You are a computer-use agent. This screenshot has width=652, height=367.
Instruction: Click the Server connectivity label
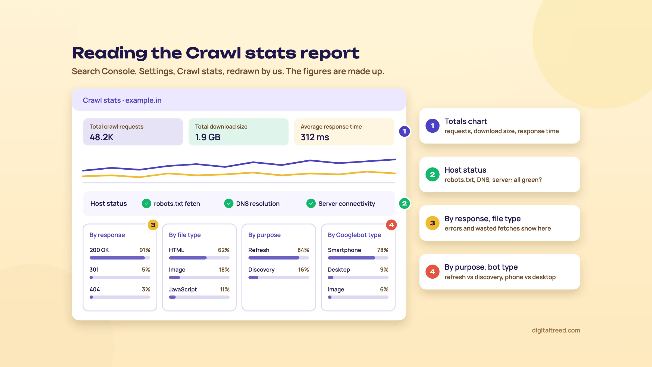(347, 203)
